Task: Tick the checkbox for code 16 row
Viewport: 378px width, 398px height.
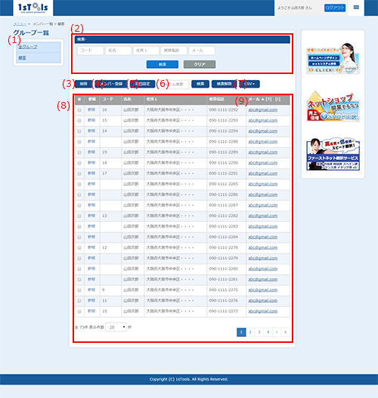Action: point(79,110)
